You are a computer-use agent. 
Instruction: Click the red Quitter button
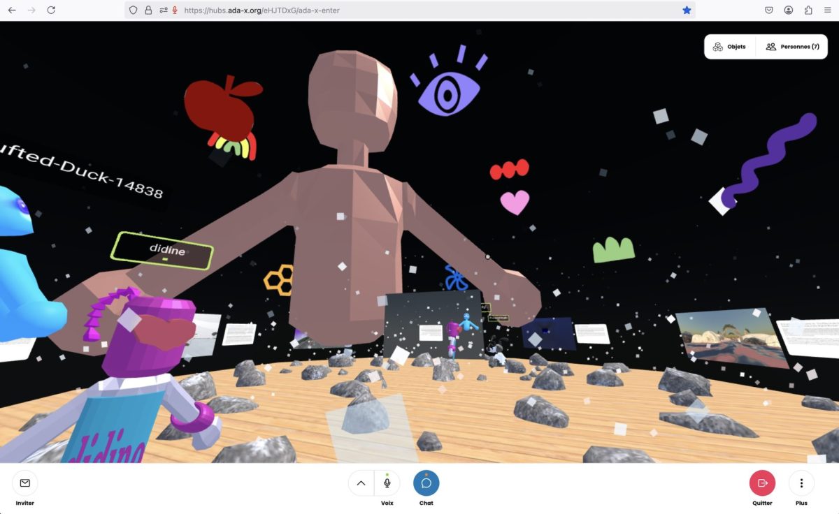tap(762, 483)
